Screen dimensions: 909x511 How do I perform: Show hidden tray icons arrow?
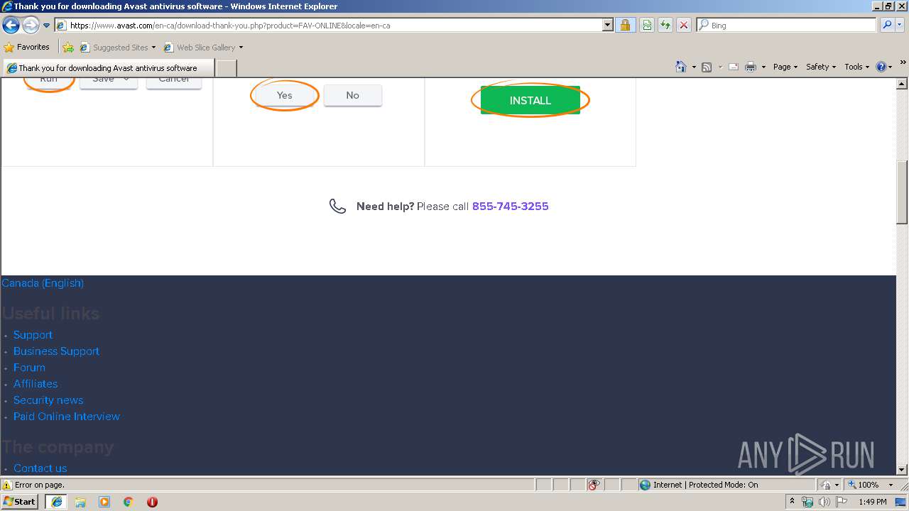[x=793, y=502]
